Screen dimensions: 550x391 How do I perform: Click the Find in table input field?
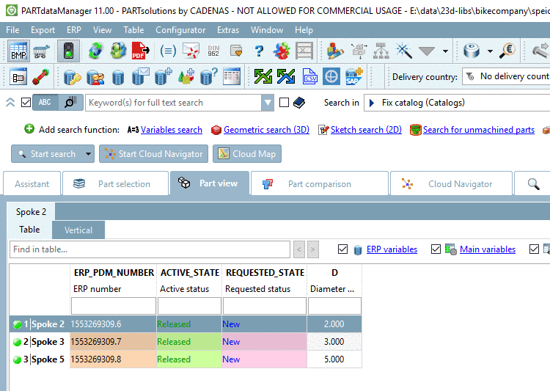(150, 249)
